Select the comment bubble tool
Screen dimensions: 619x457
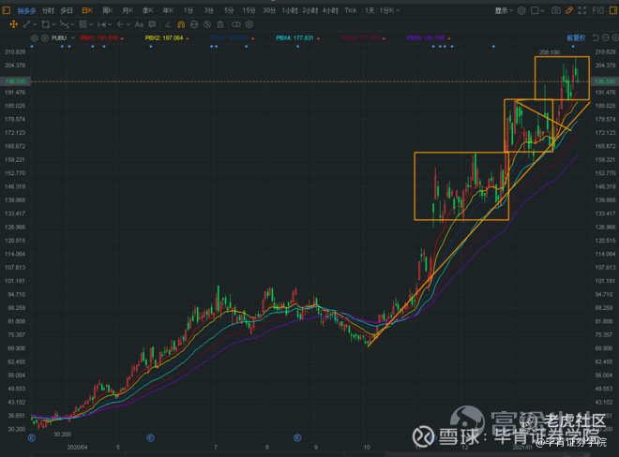click(x=152, y=25)
